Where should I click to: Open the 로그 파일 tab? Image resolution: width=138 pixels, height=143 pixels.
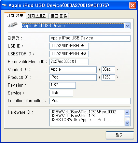[x=59, y=16]
